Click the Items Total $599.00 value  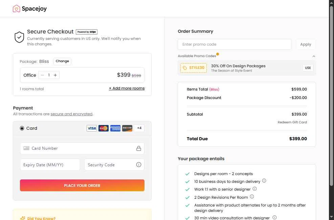pos(299,89)
